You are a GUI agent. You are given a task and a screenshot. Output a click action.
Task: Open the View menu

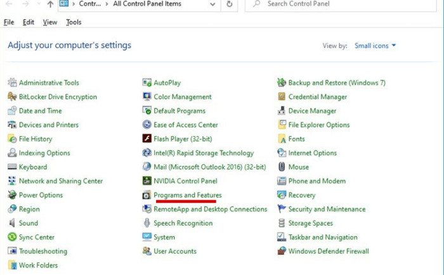pos(50,22)
